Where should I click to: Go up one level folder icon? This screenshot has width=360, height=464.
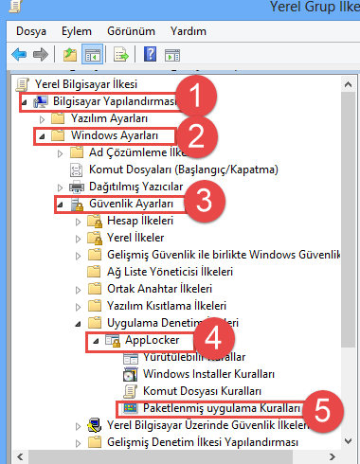[70, 55]
